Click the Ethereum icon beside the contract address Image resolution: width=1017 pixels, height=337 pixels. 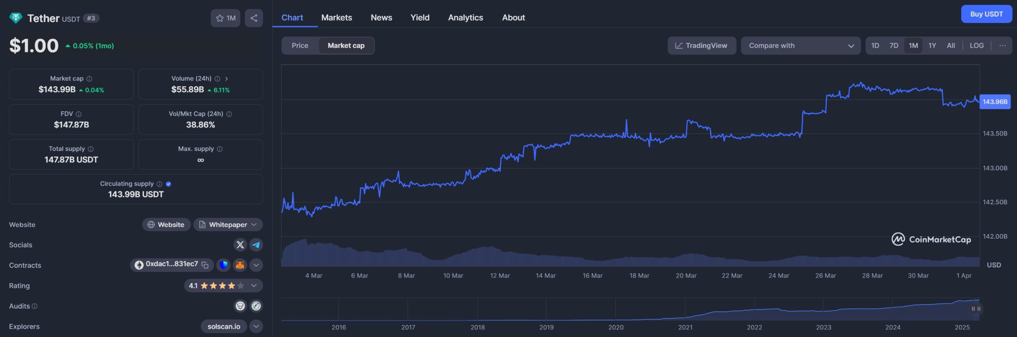(139, 265)
